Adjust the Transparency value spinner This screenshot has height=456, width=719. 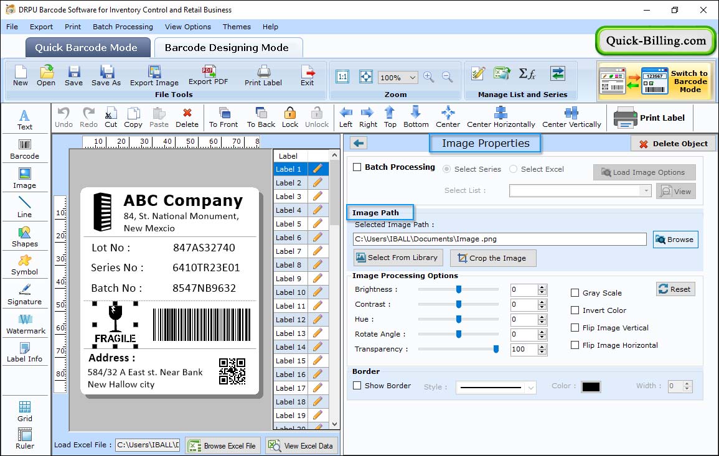tap(542, 350)
